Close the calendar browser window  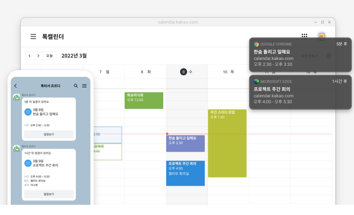point(329,22)
